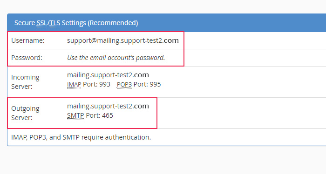Click the Username label

click(28, 40)
